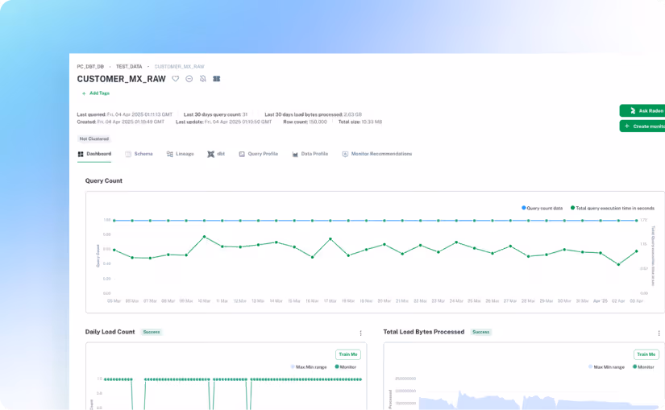Toggle Monitor legend in the Daily Load Count chart
The width and height of the screenshot is (665, 410).
click(345, 367)
